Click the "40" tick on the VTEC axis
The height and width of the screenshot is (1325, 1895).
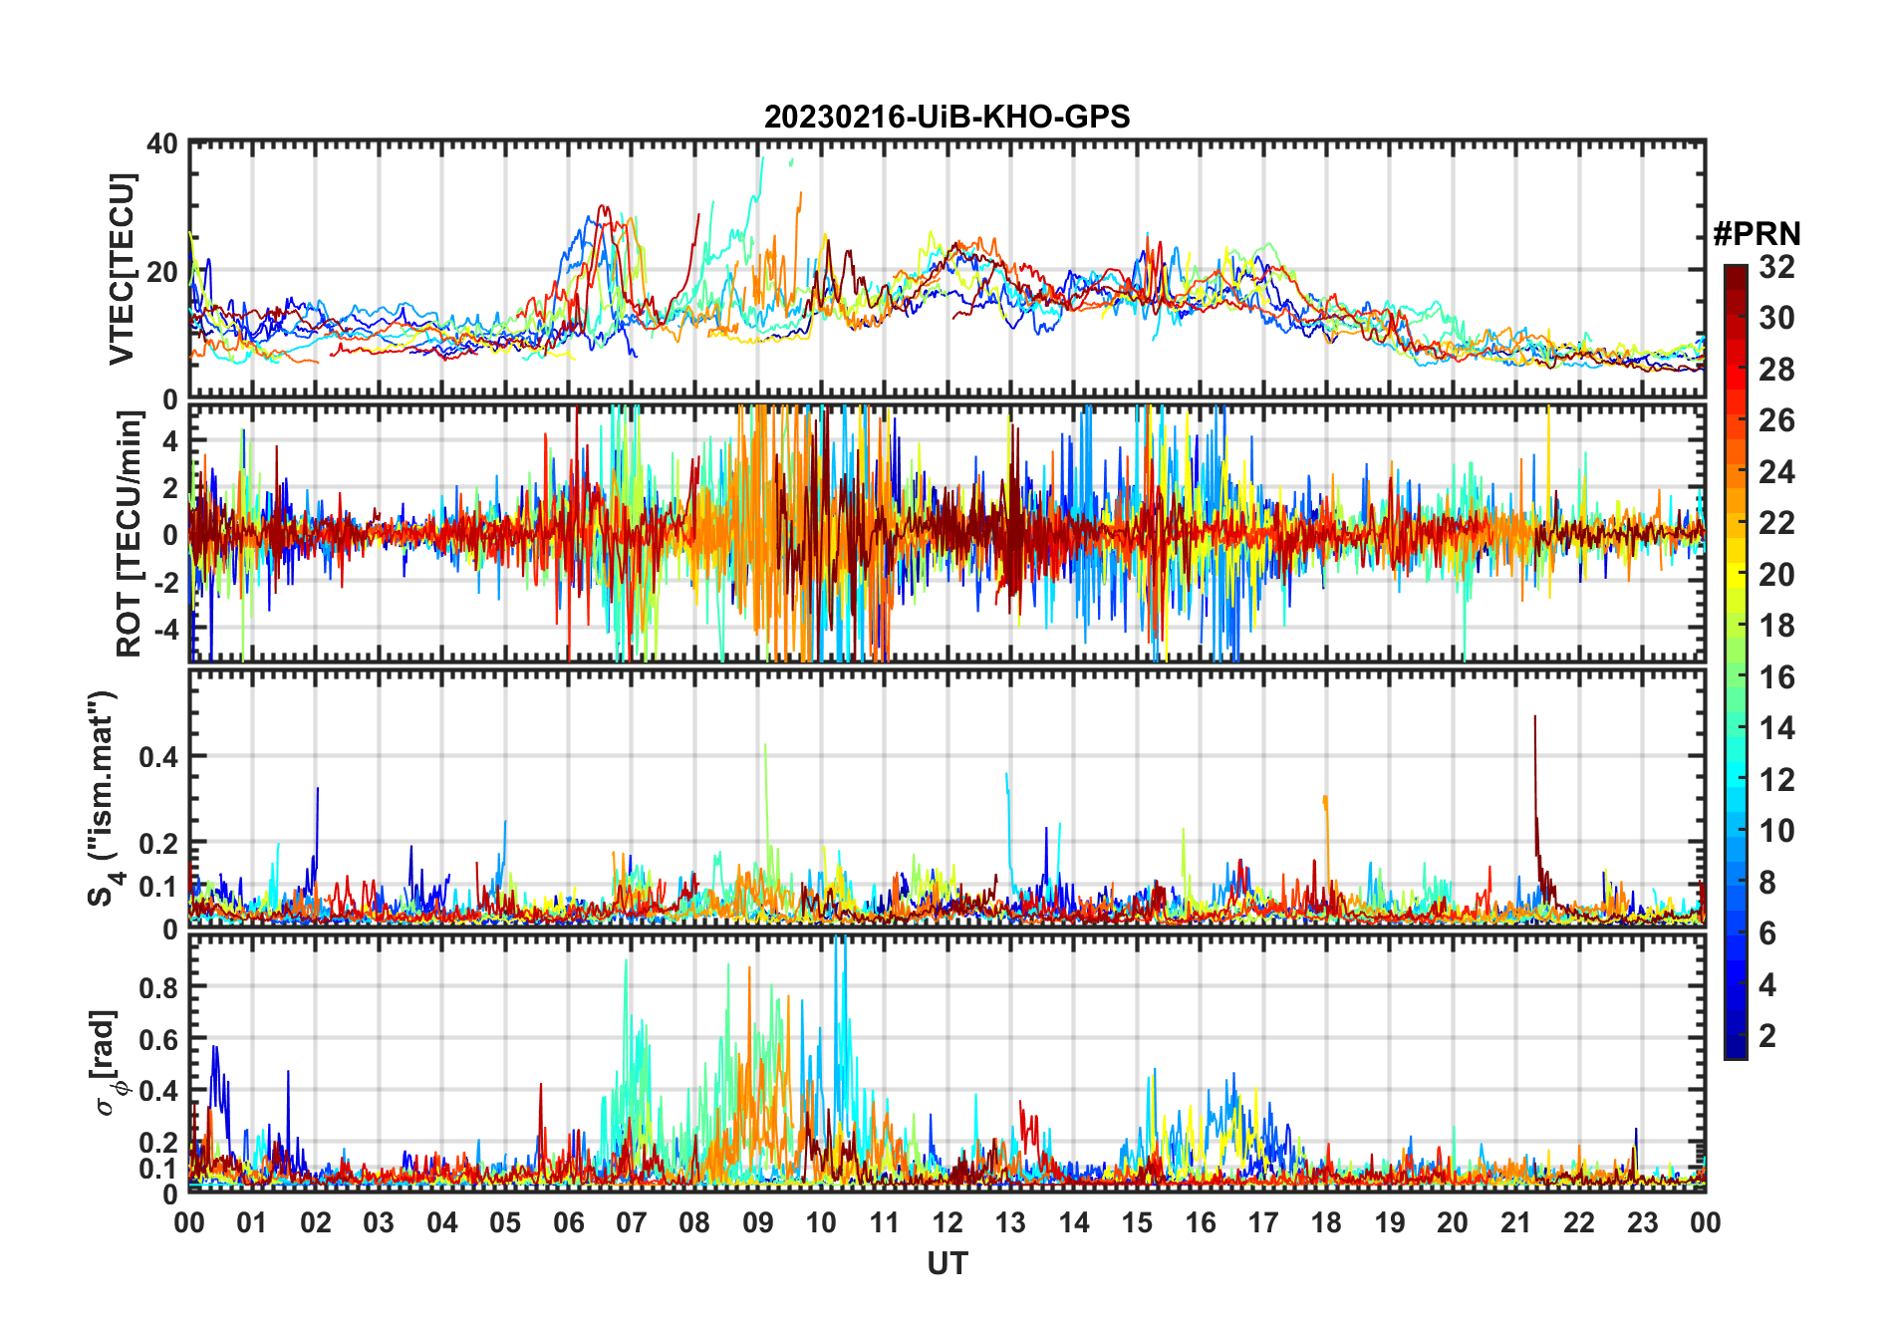(162, 144)
